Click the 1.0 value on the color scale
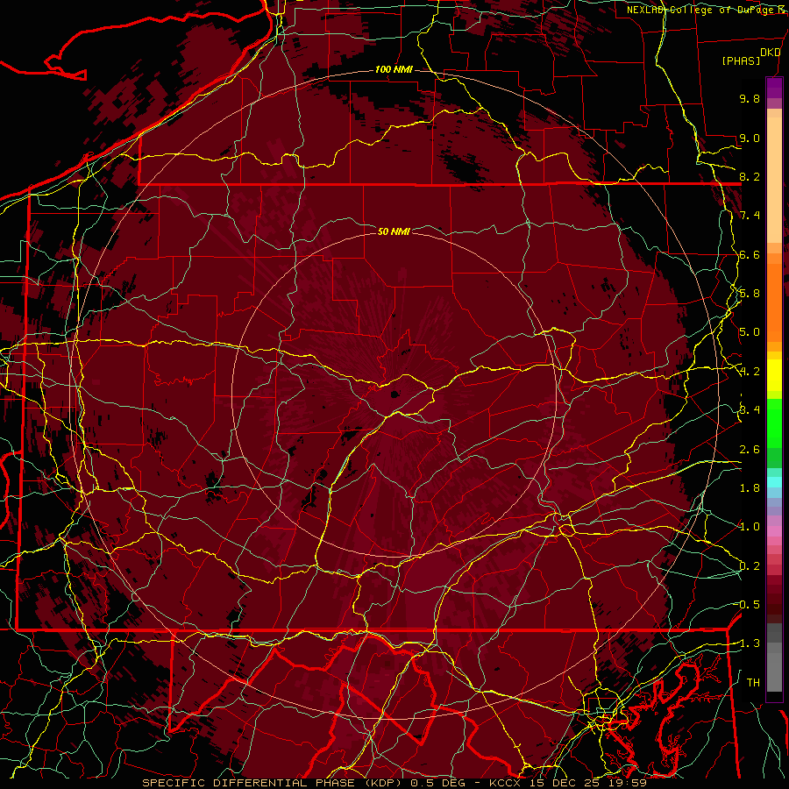Viewport: 789px width, 789px height. [750, 527]
